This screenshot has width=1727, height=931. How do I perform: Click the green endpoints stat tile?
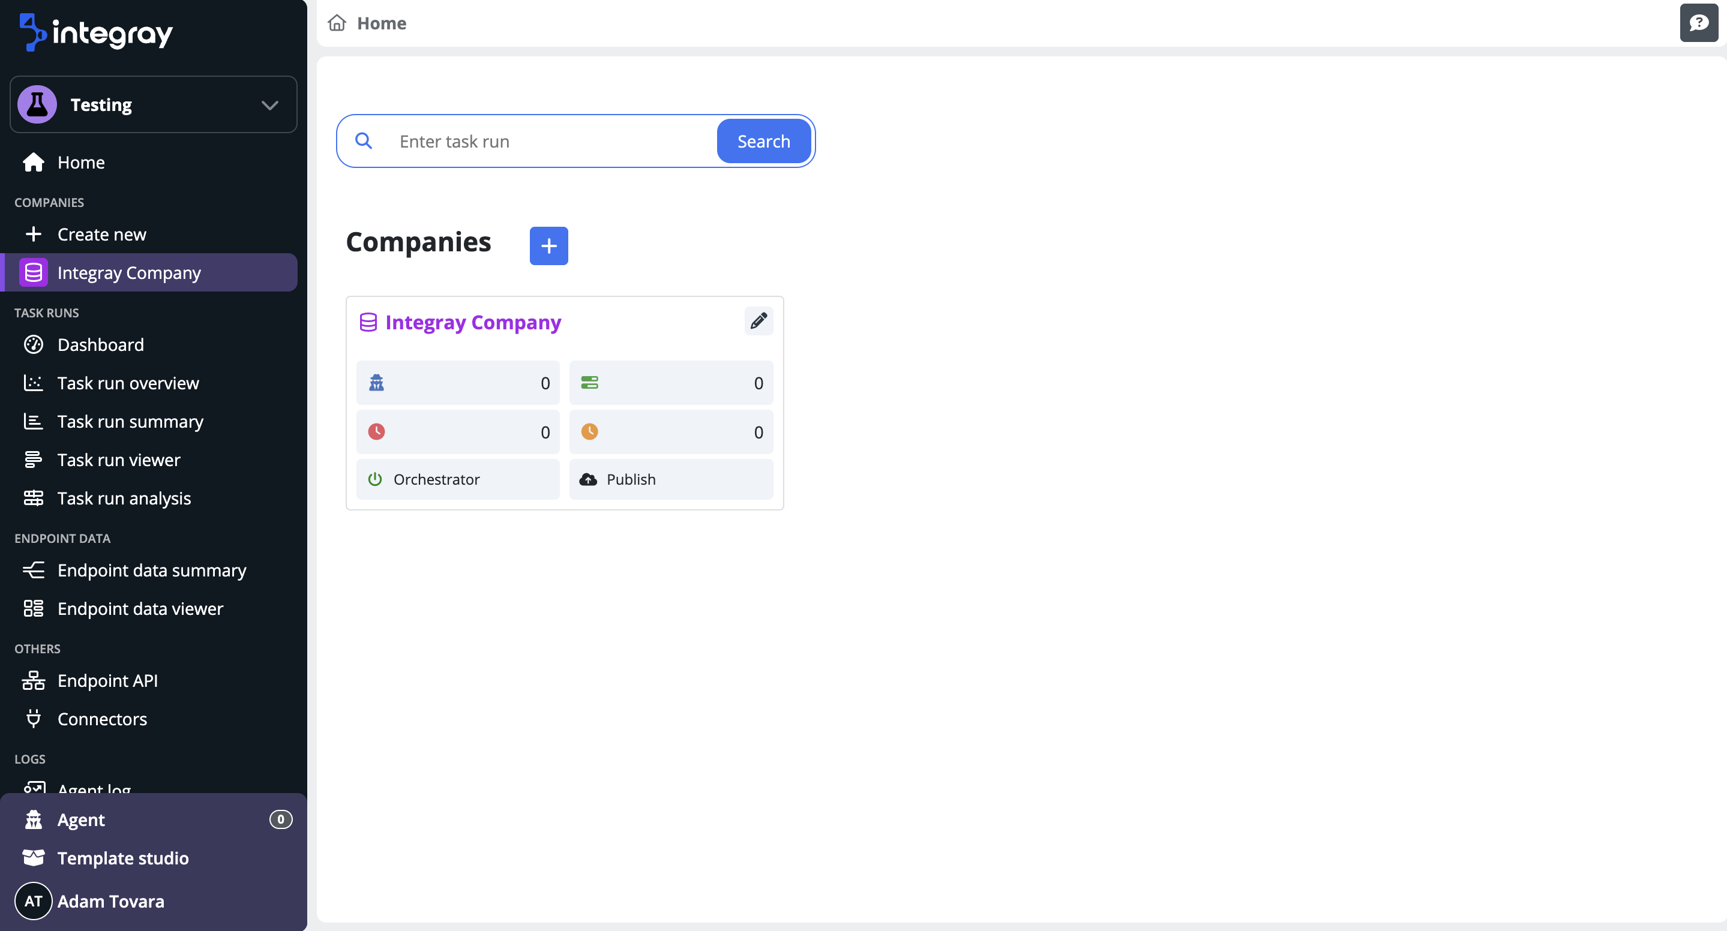[x=670, y=383]
